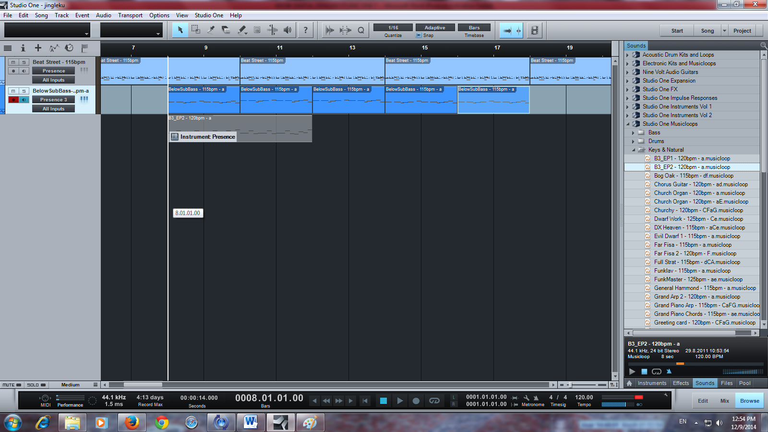Click the Add Tracks plus icon
The width and height of the screenshot is (768, 432).
click(38, 48)
